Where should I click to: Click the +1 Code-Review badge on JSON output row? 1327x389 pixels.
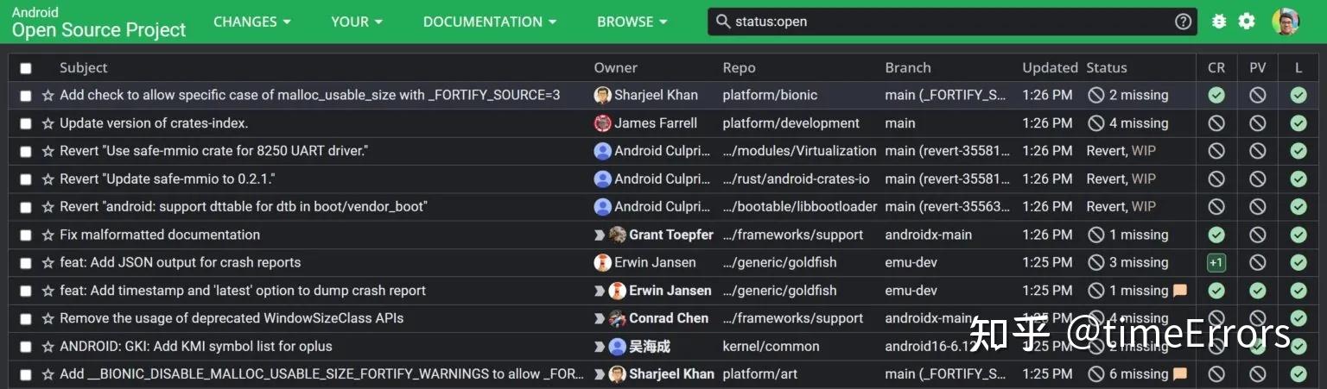coord(1216,262)
